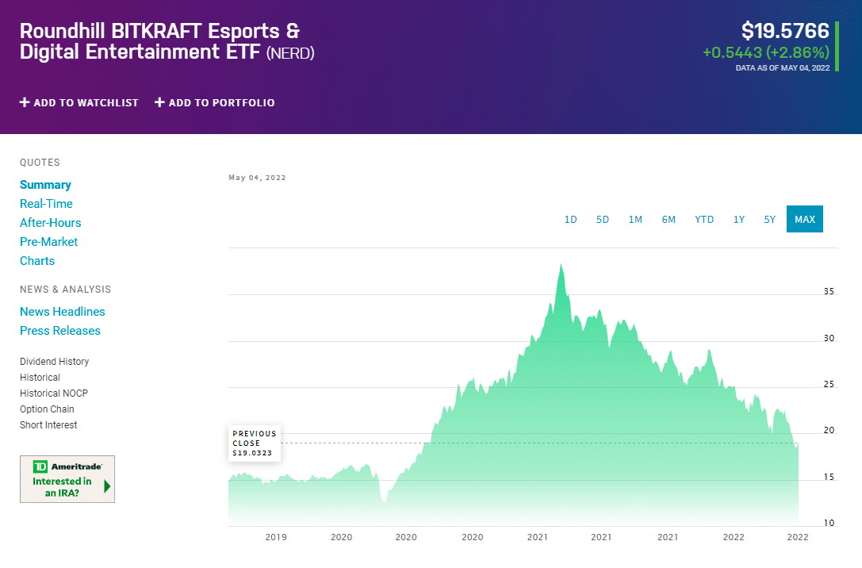Select the 1D chart range
Viewport: 862px width, 568px height.
coord(571,220)
